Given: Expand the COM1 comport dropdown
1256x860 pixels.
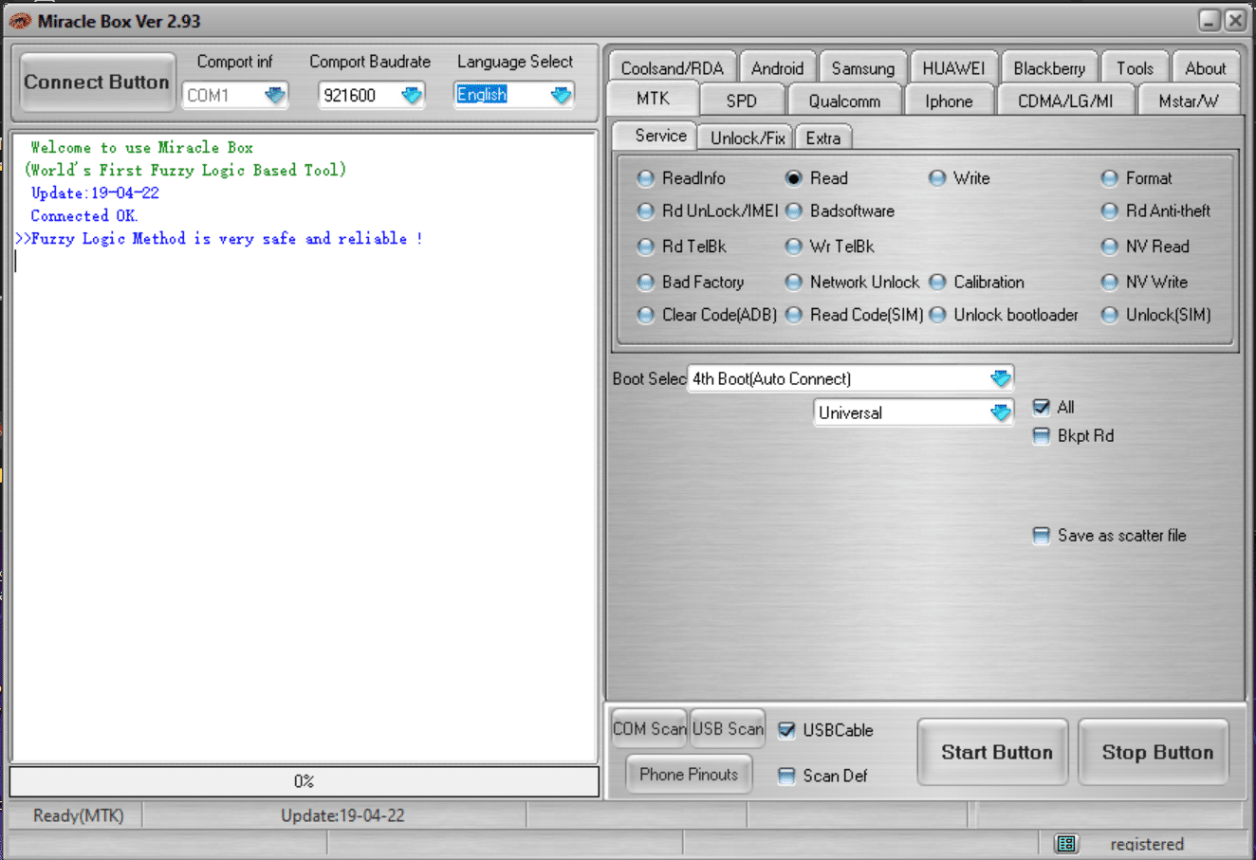Looking at the screenshot, I should coord(275,95).
